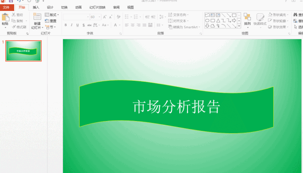Open the Text Direction (文字方向) dropdown
303x173 pixels.
pos(178,15)
